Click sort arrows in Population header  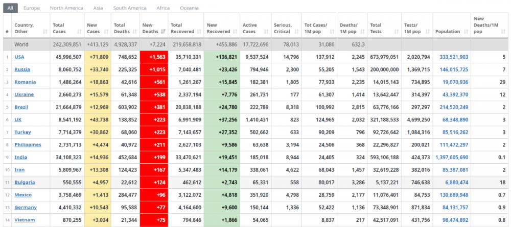[465, 32]
